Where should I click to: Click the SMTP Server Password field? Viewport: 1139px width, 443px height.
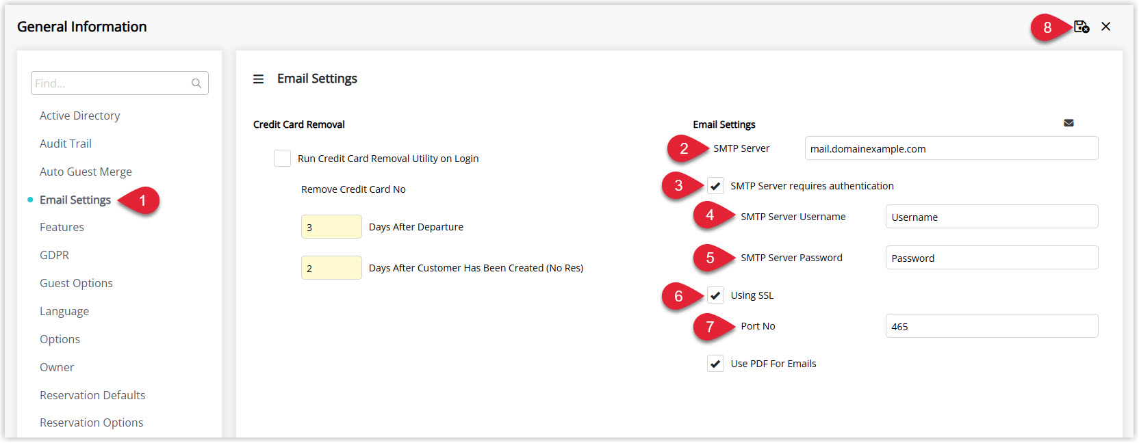[992, 258]
